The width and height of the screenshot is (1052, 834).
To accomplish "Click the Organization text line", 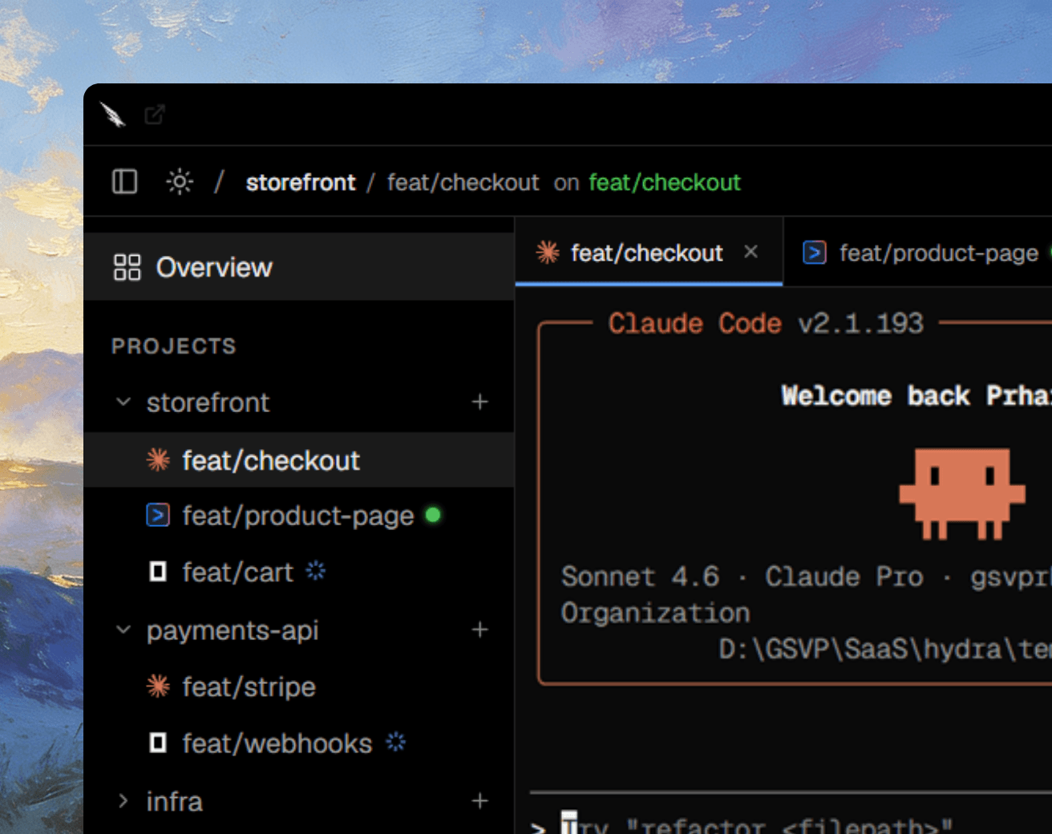I will 655,613.
